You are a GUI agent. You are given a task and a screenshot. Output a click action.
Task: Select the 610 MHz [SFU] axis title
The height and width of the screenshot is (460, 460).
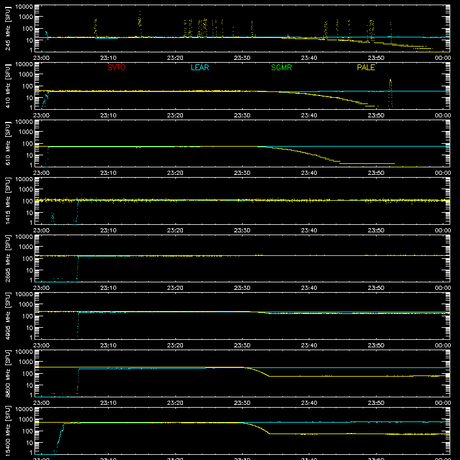coord(7,143)
